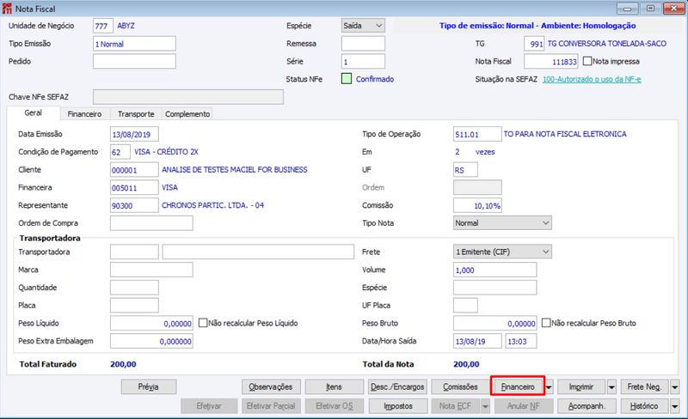
Task: Click the Impostos button
Action: [398, 406]
